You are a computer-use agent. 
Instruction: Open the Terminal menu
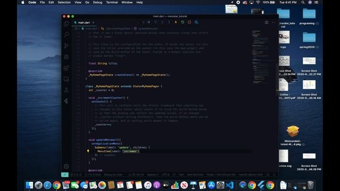click(x=112, y=2)
